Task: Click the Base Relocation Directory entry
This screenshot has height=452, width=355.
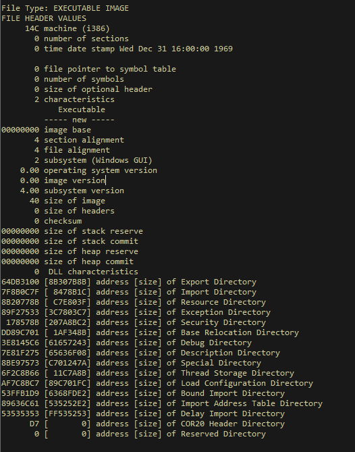Action: [x=150, y=332]
